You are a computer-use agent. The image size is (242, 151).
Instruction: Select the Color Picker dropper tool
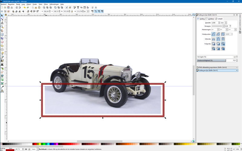point(2,87)
